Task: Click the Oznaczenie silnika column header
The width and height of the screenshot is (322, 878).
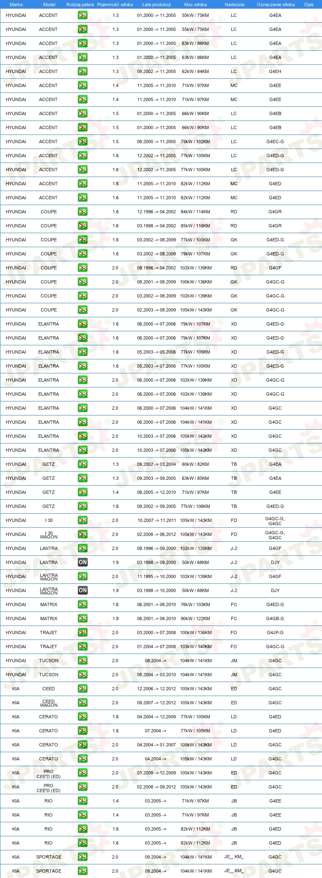Action: [276, 5]
